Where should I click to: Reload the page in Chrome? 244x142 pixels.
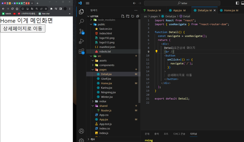pos(13,9)
